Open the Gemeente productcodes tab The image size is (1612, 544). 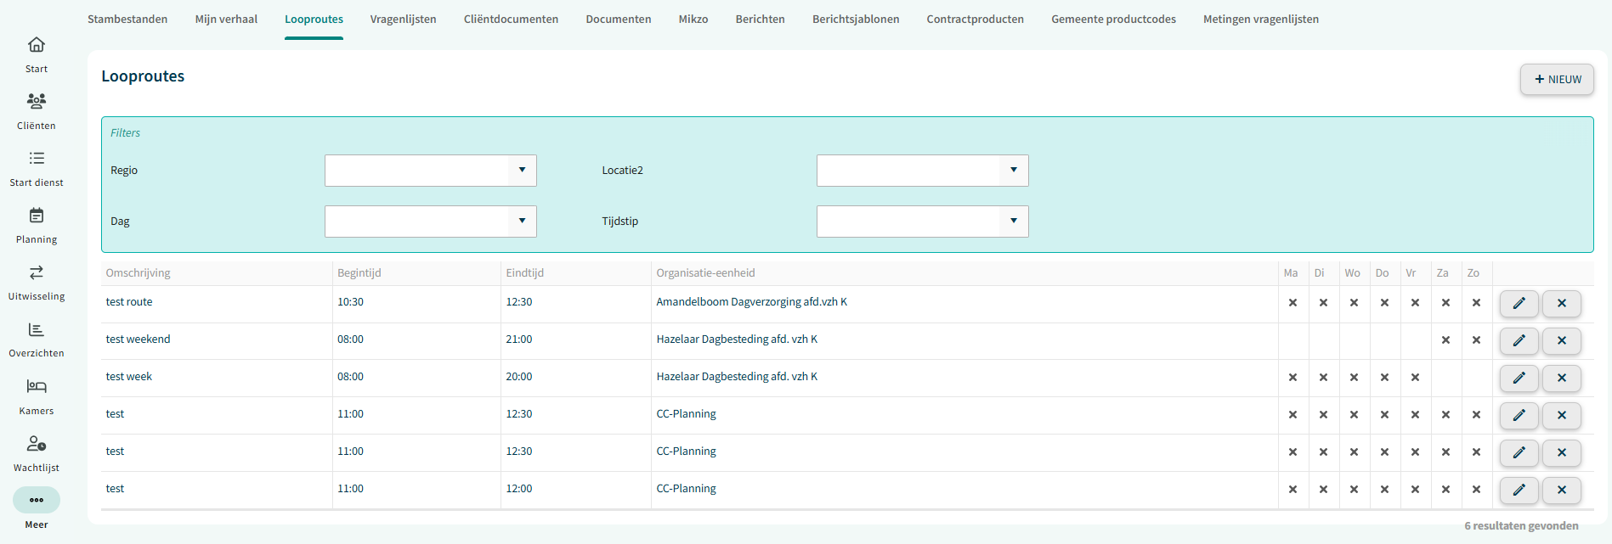(x=1114, y=20)
